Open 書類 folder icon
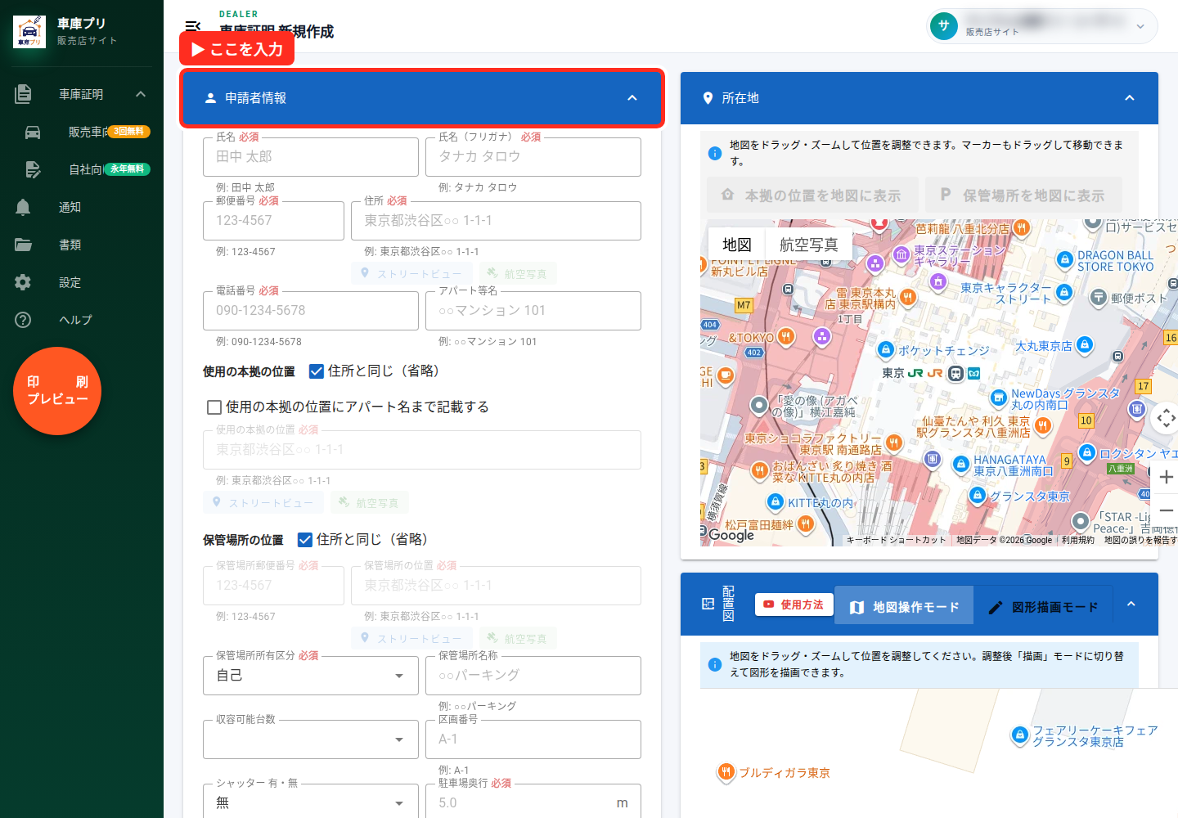Viewport: 1178px width, 818px height. pyautogui.click(x=23, y=245)
